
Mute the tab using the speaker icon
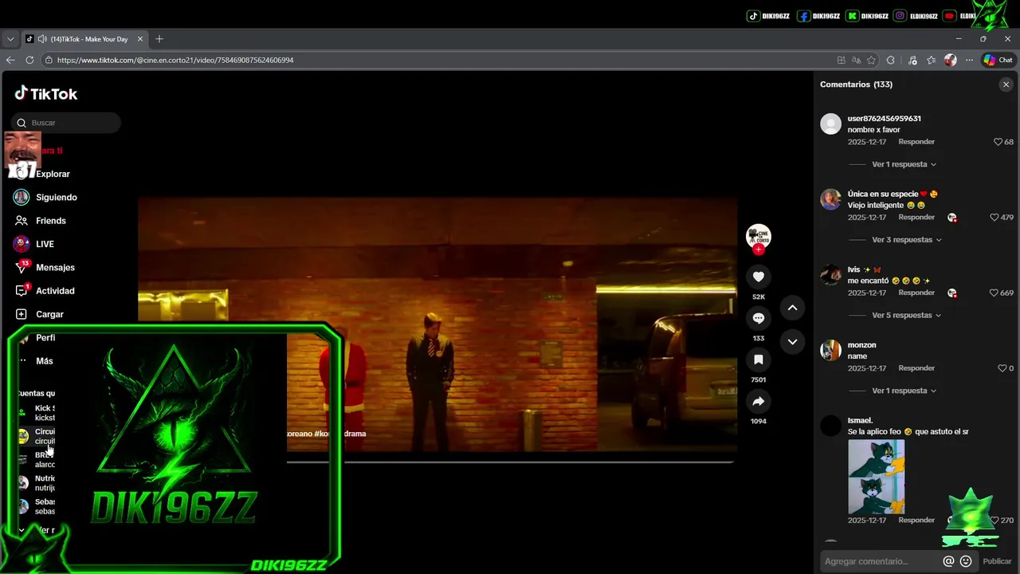click(42, 39)
